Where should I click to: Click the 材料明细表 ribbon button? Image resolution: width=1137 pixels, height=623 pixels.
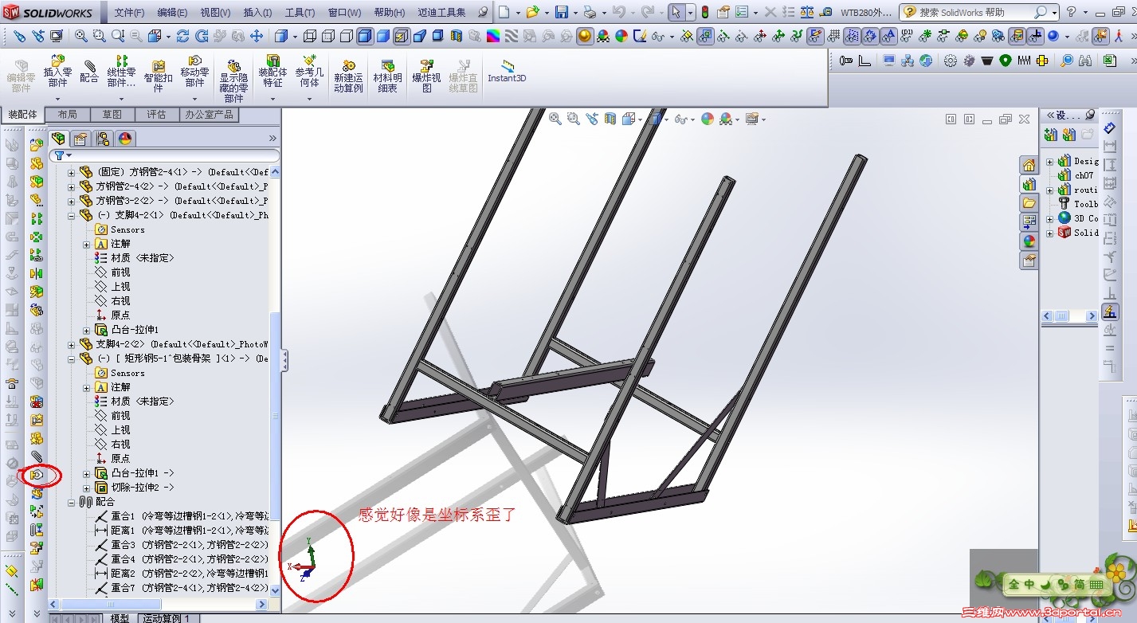pyautogui.click(x=388, y=76)
